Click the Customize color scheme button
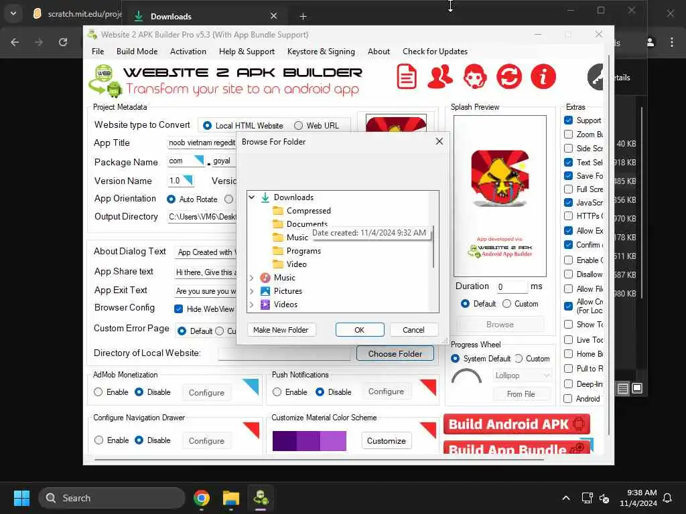Image resolution: width=686 pixels, height=514 pixels. [x=387, y=441]
